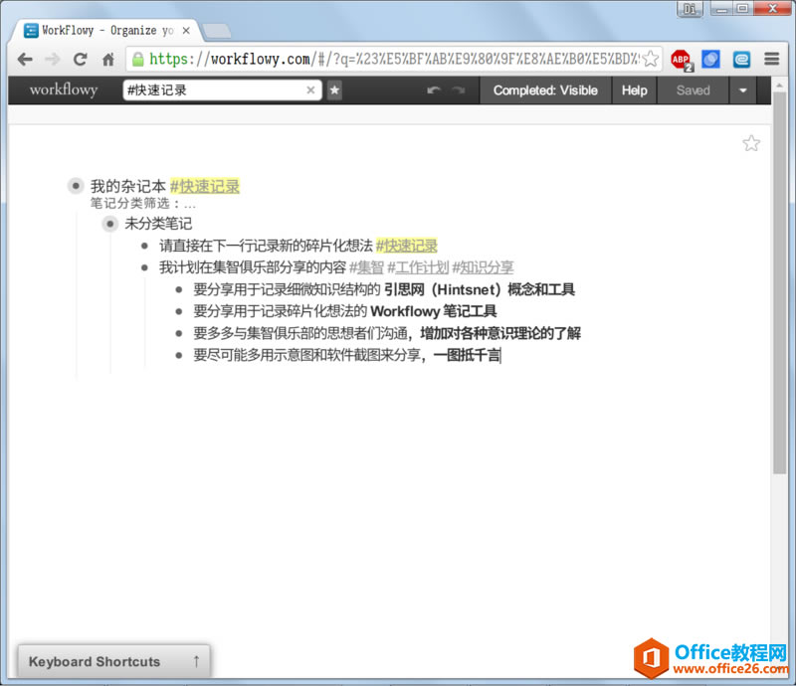The image size is (796, 686).
Task: Click the scrollbar up arrow
Action: click(780, 86)
